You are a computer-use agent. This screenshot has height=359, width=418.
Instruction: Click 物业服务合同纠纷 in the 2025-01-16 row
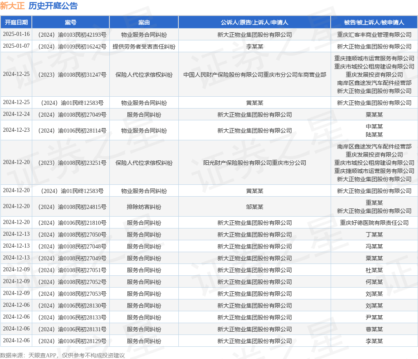pyautogui.click(x=144, y=35)
